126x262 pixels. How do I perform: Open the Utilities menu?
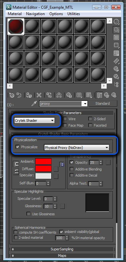pyautogui.click(x=74, y=14)
